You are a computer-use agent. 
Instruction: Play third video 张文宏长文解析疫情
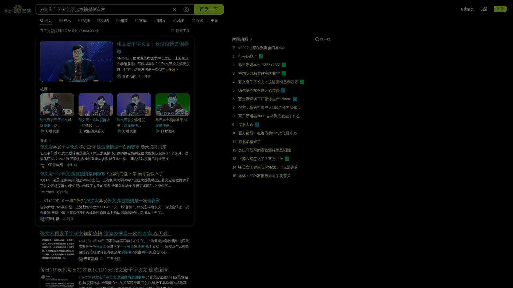134,105
